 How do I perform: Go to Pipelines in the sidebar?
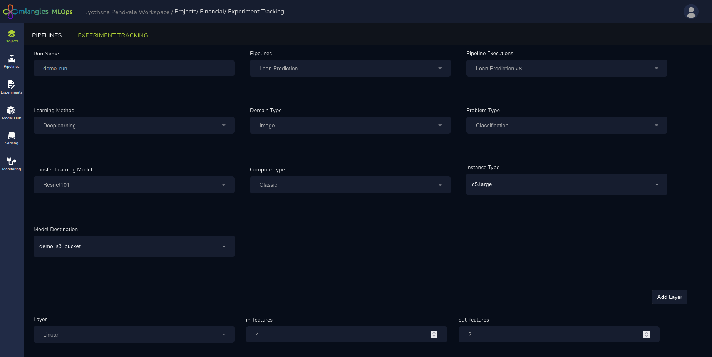pyautogui.click(x=12, y=62)
